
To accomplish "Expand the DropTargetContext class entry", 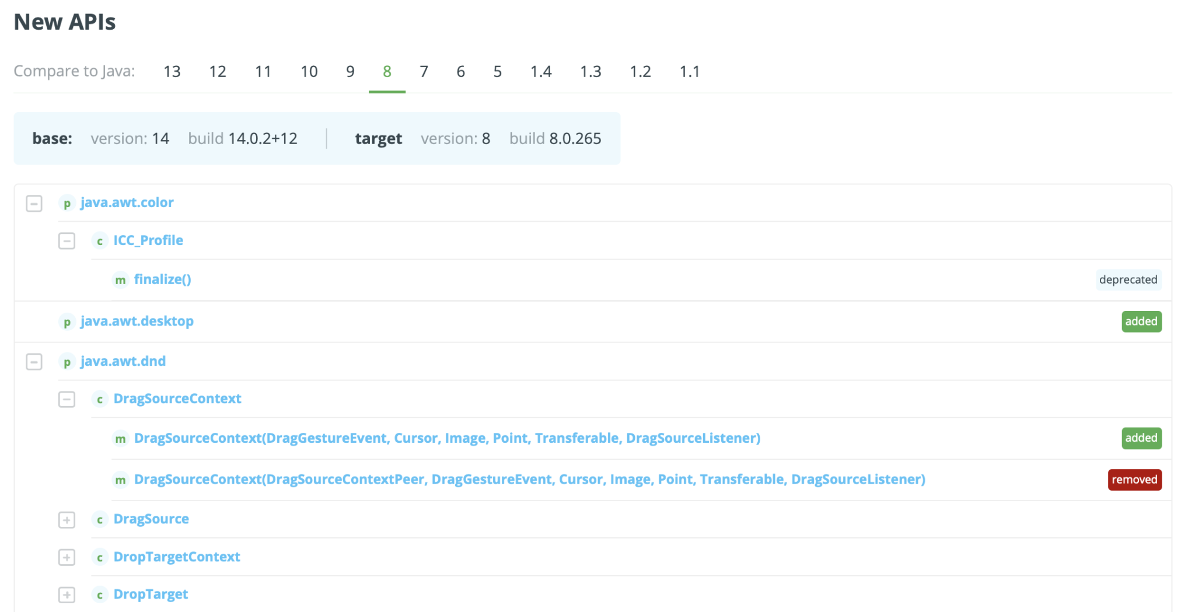I will (x=67, y=558).
